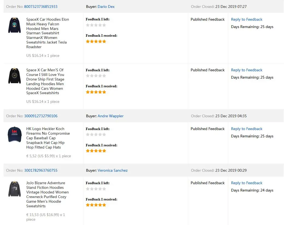
Task: Click received five-star rating for SpaceX Car Hoodies
Action: [96, 41]
